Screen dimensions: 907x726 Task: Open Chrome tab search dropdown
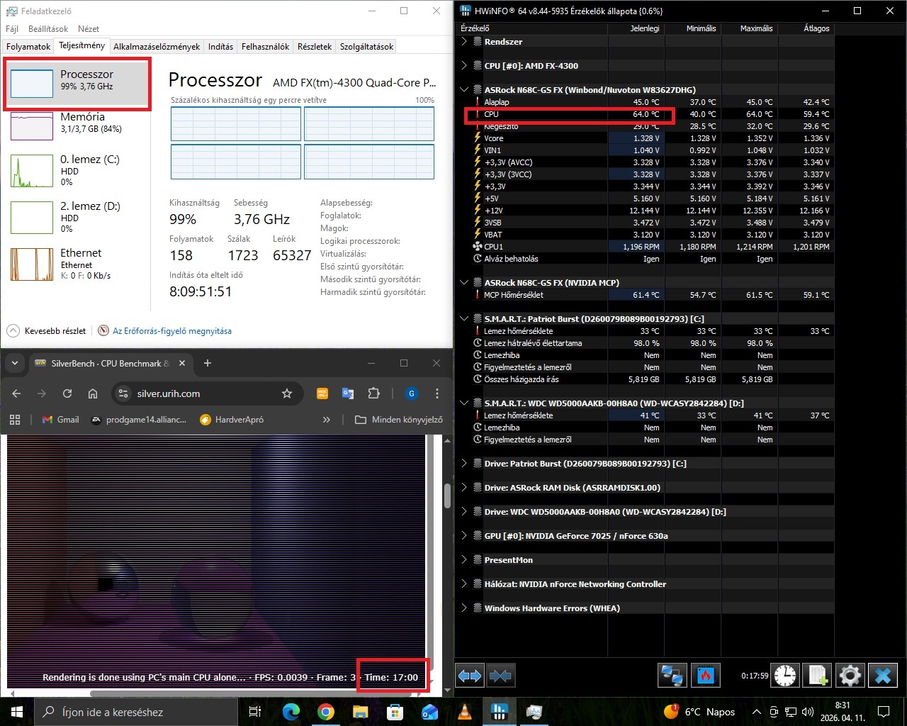pyautogui.click(x=14, y=363)
